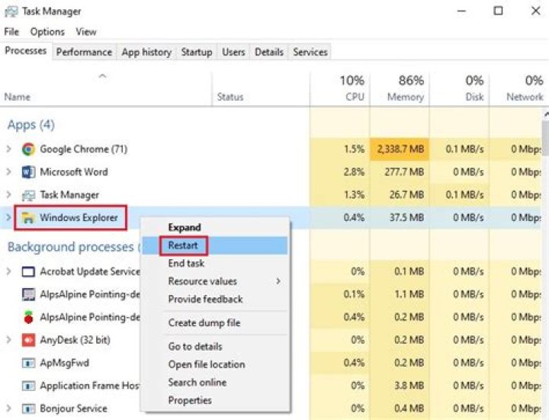The width and height of the screenshot is (549, 420).
Task: Click Application Frame Host's 3.8 MB cell
Action: (400, 386)
